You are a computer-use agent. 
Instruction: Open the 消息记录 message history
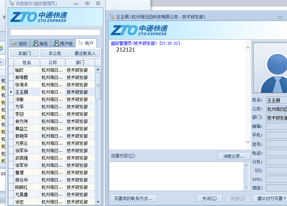click(x=233, y=156)
